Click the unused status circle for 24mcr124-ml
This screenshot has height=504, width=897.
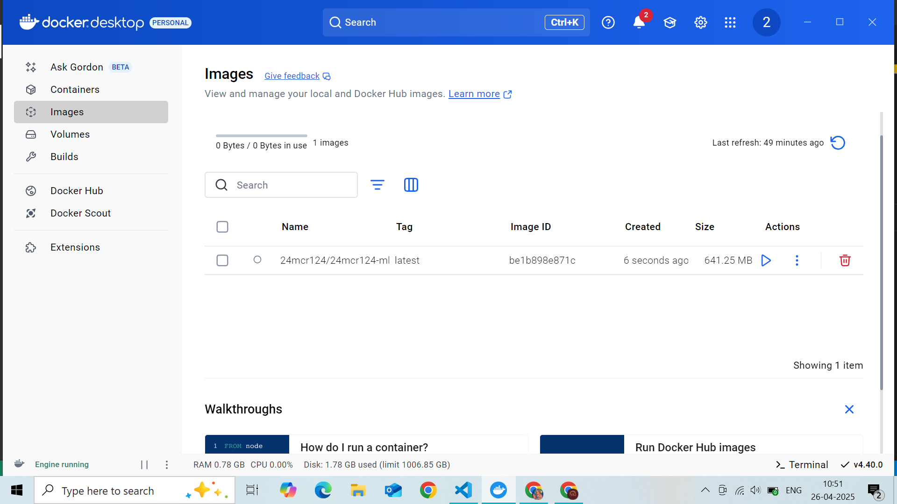point(257,260)
